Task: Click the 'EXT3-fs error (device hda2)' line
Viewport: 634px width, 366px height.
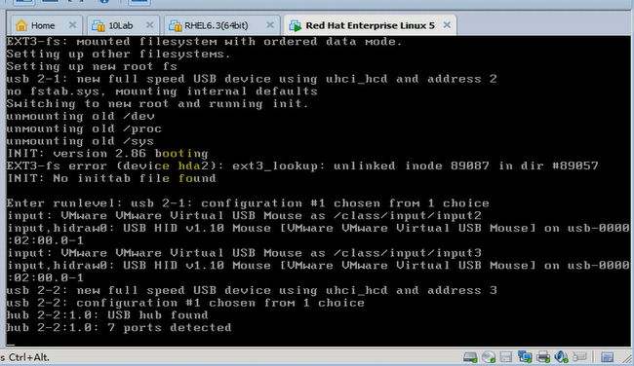Action: (x=302, y=165)
